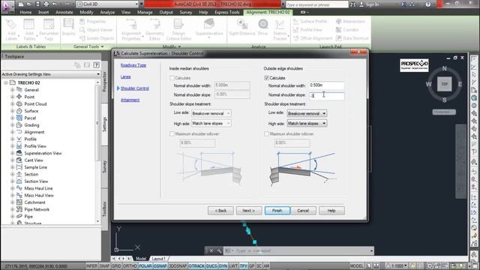Open the Survey ribbon tab
The height and width of the screenshot is (270, 480).
186,12
